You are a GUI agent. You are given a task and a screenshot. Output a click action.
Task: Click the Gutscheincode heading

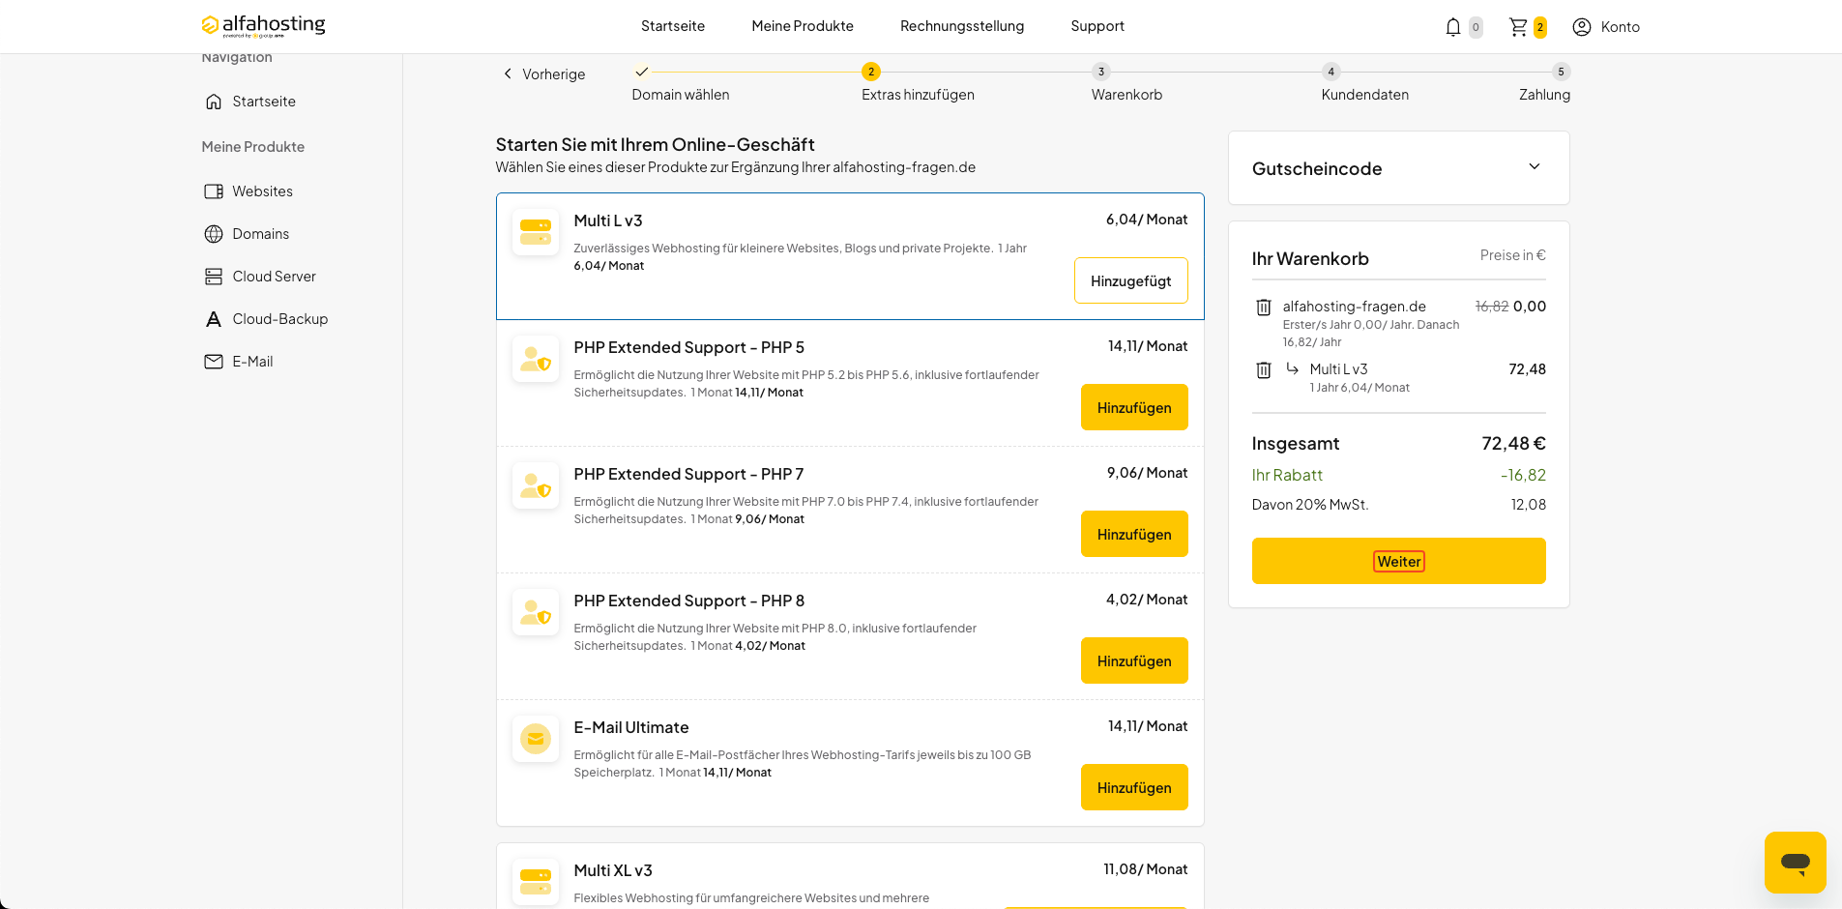[x=1317, y=168]
